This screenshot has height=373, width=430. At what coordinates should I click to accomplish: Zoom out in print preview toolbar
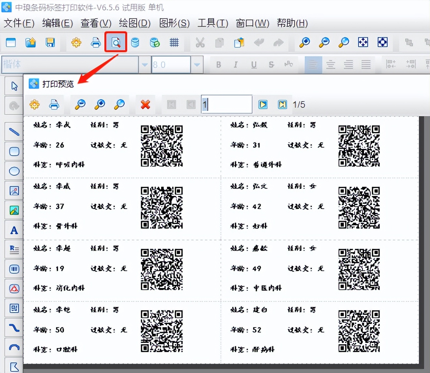pyautogui.click(x=80, y=105)
